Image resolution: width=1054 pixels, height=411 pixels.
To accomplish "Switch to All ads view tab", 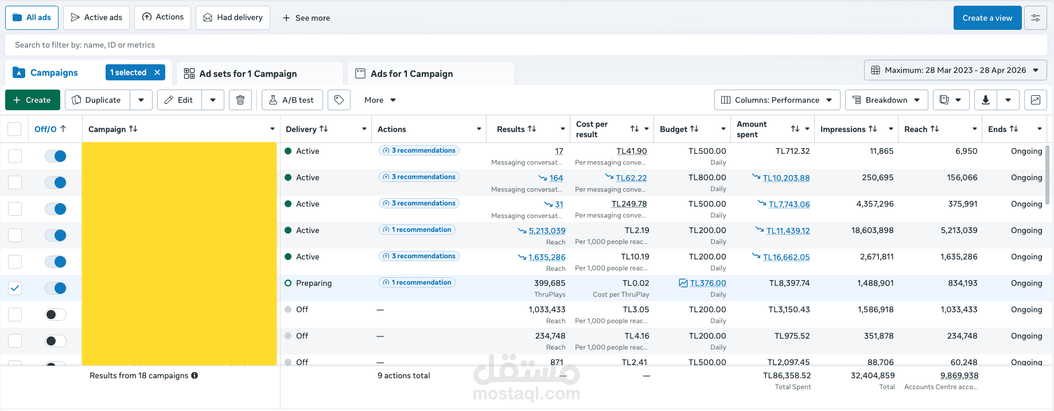I will pos(32,18).
